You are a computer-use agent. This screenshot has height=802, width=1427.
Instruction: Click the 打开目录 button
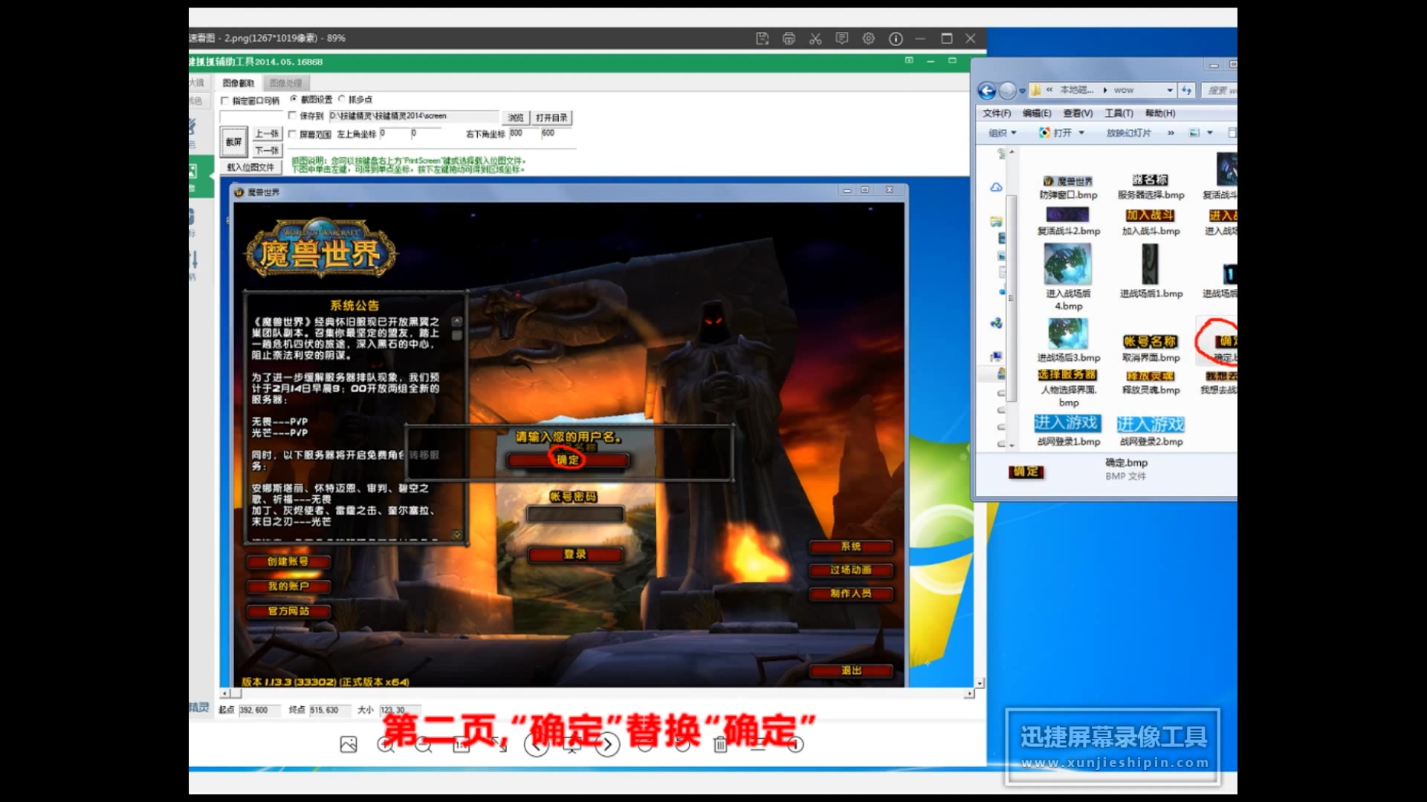point(551,117)
